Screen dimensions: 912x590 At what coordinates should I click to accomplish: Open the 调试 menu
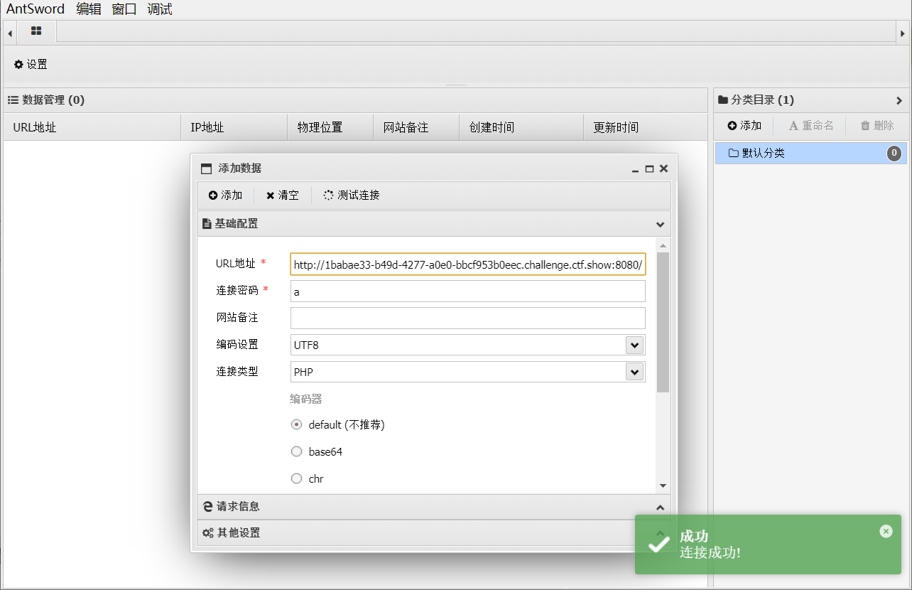[x=160, y=9]
